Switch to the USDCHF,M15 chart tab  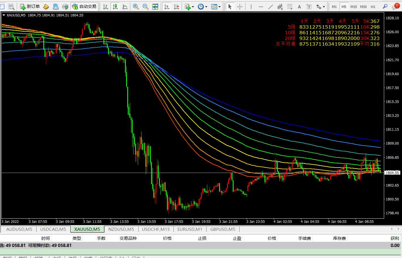156,229
